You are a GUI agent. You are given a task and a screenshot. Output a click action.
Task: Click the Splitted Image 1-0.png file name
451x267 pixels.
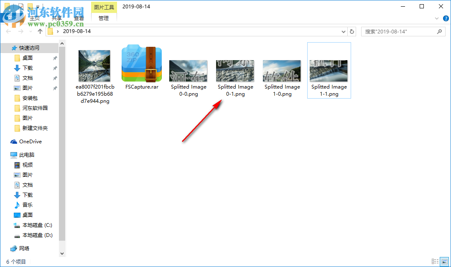point(282,90)
